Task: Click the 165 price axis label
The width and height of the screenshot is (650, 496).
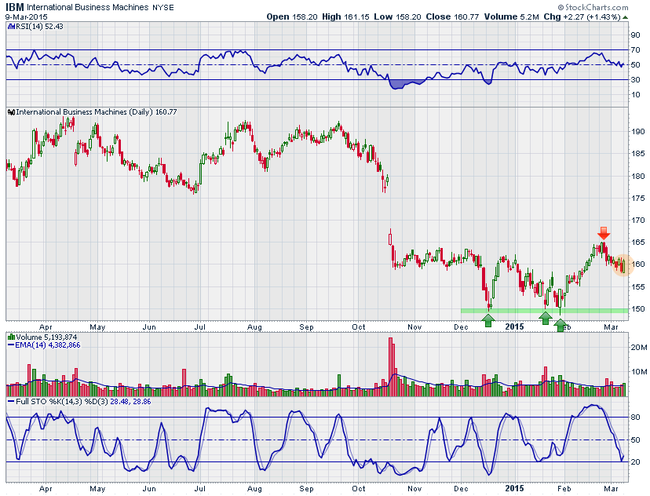Action: 637,242
